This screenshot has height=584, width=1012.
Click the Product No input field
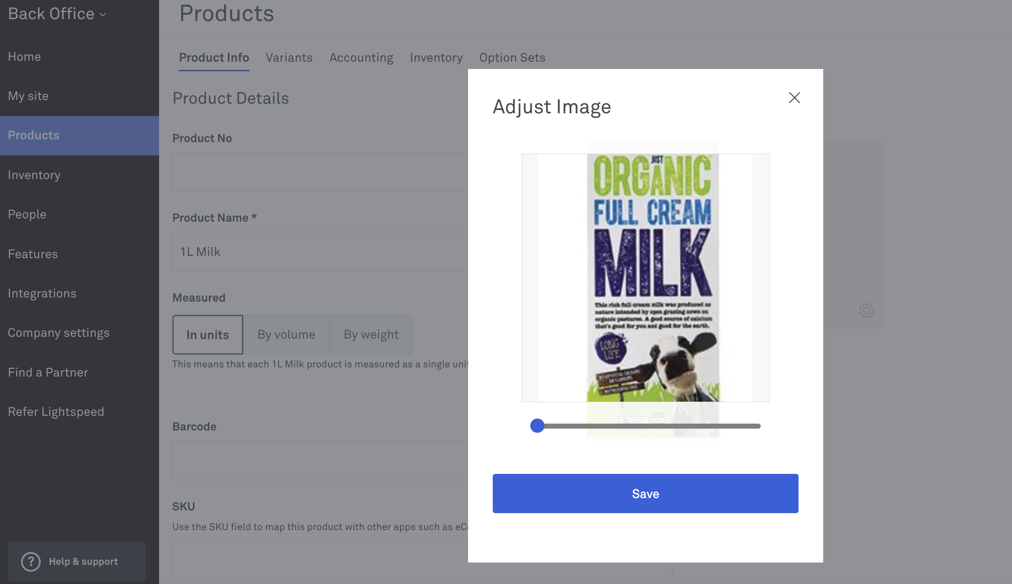(x=320, y=172)
